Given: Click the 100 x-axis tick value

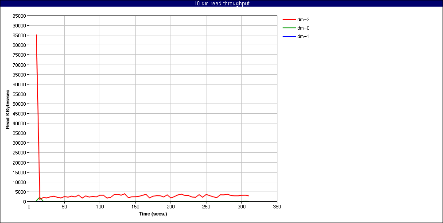Looking at the screenshot, I should [100, 207].
